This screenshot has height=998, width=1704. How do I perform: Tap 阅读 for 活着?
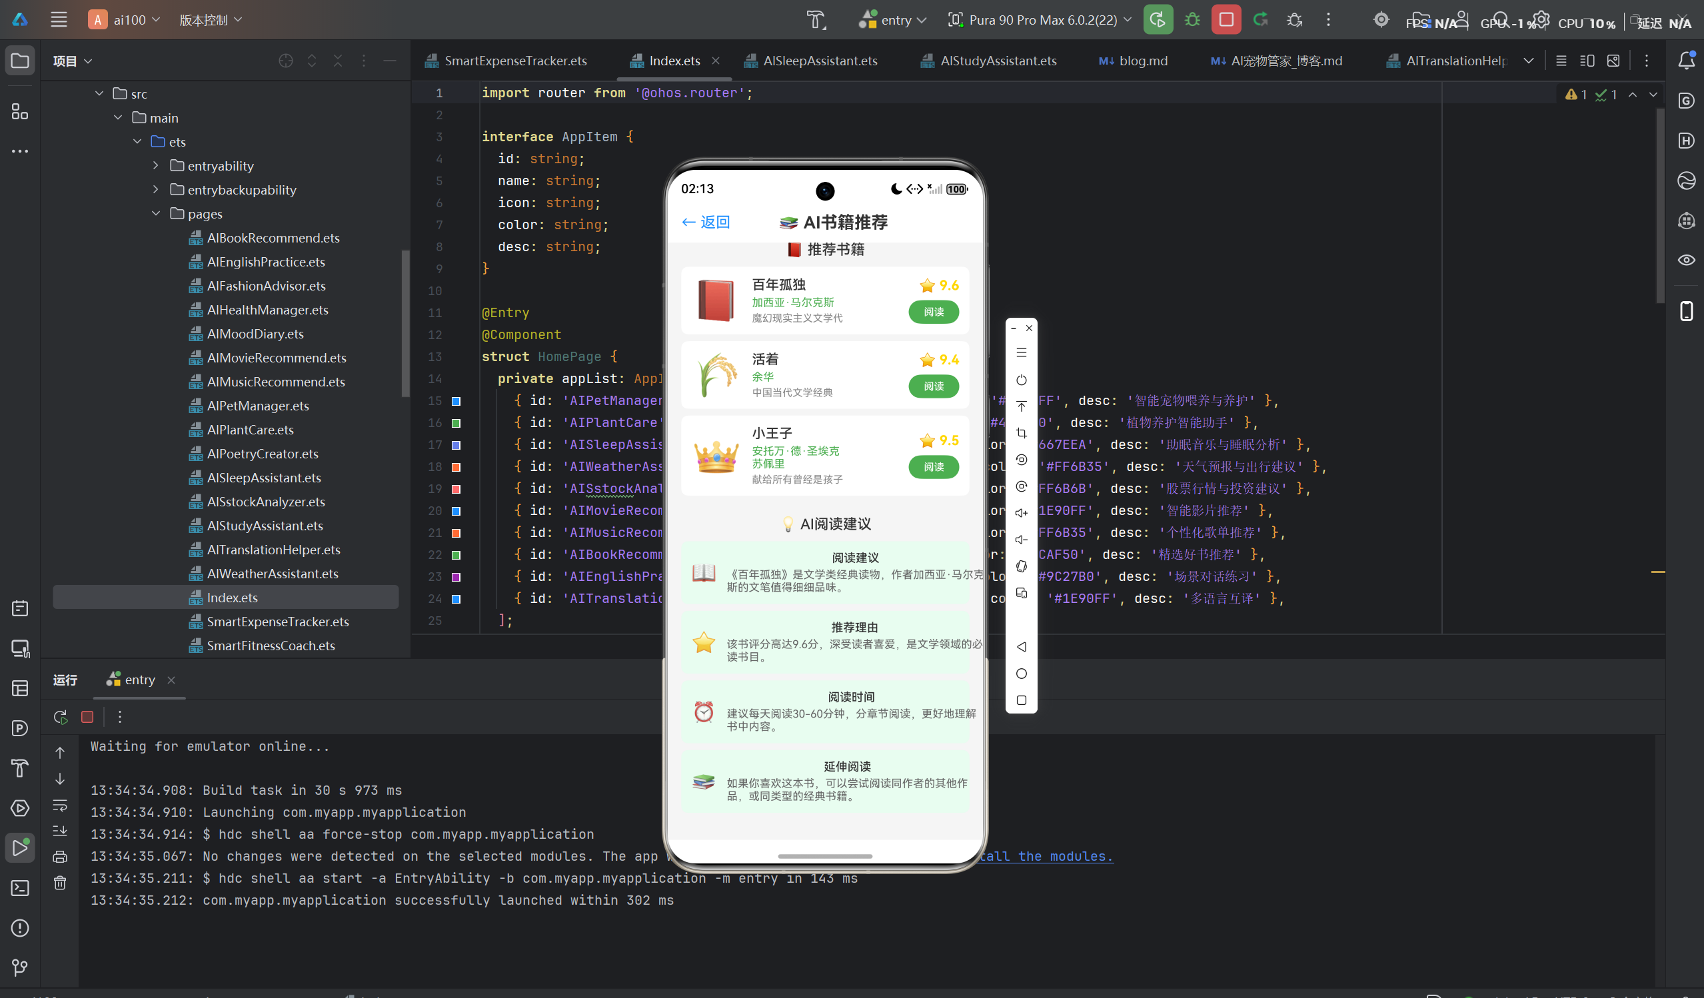(934, 386)
